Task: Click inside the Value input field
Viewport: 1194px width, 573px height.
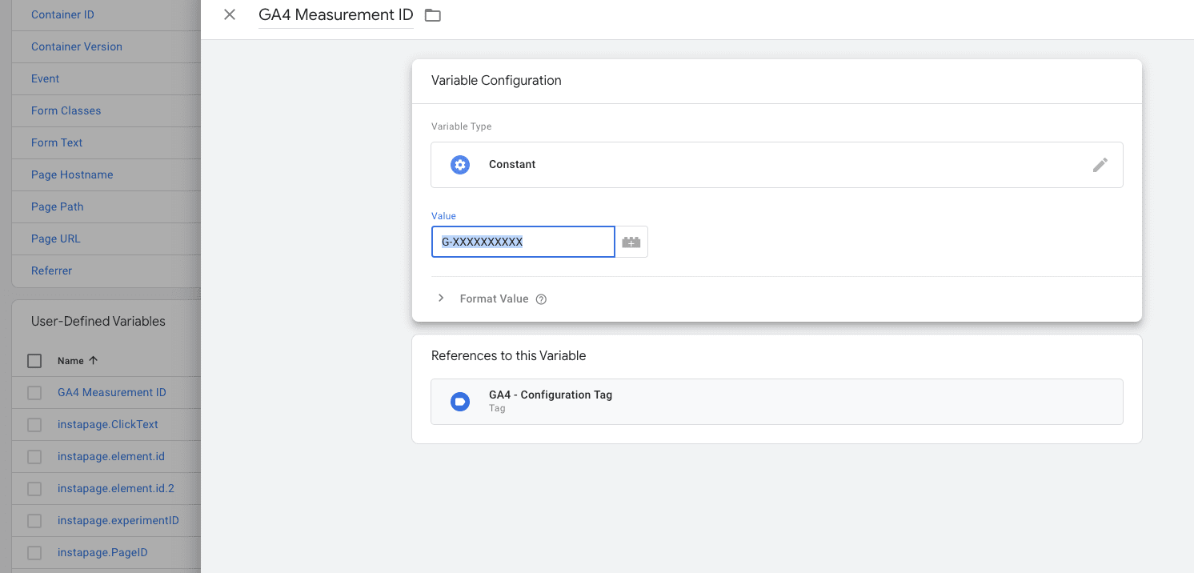Action: click(x=523, y=241)
